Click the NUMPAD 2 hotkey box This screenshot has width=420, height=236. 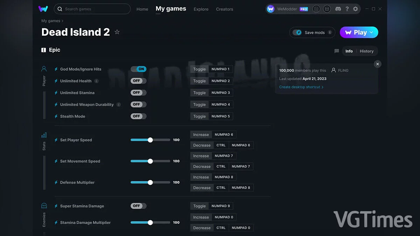point(220,81)
